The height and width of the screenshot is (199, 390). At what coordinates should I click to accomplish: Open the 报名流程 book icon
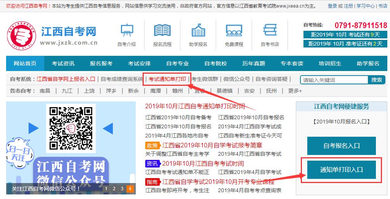coord(162,30)
